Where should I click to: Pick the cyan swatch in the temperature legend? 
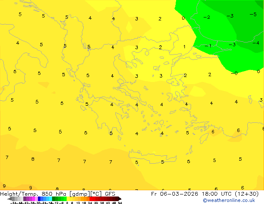tap(50, 199)
